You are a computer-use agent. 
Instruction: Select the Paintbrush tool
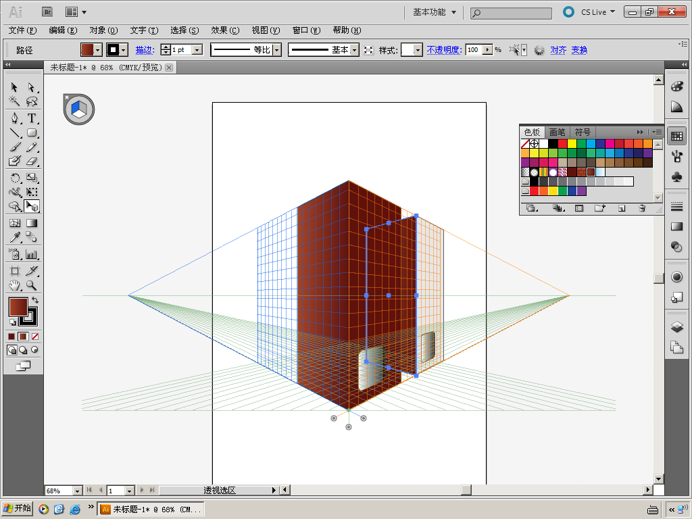(15, 147)
